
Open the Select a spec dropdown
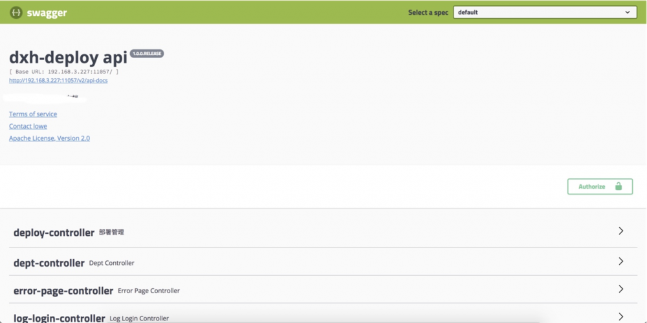pos(545,12)
